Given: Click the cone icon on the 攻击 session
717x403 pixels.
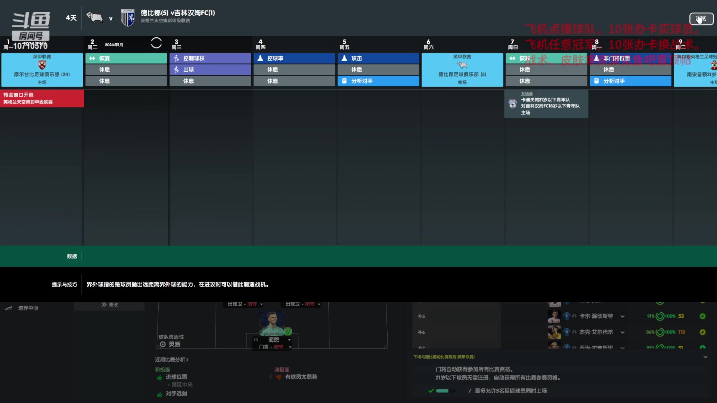Looking at the screenshot, I should point(344,58).
